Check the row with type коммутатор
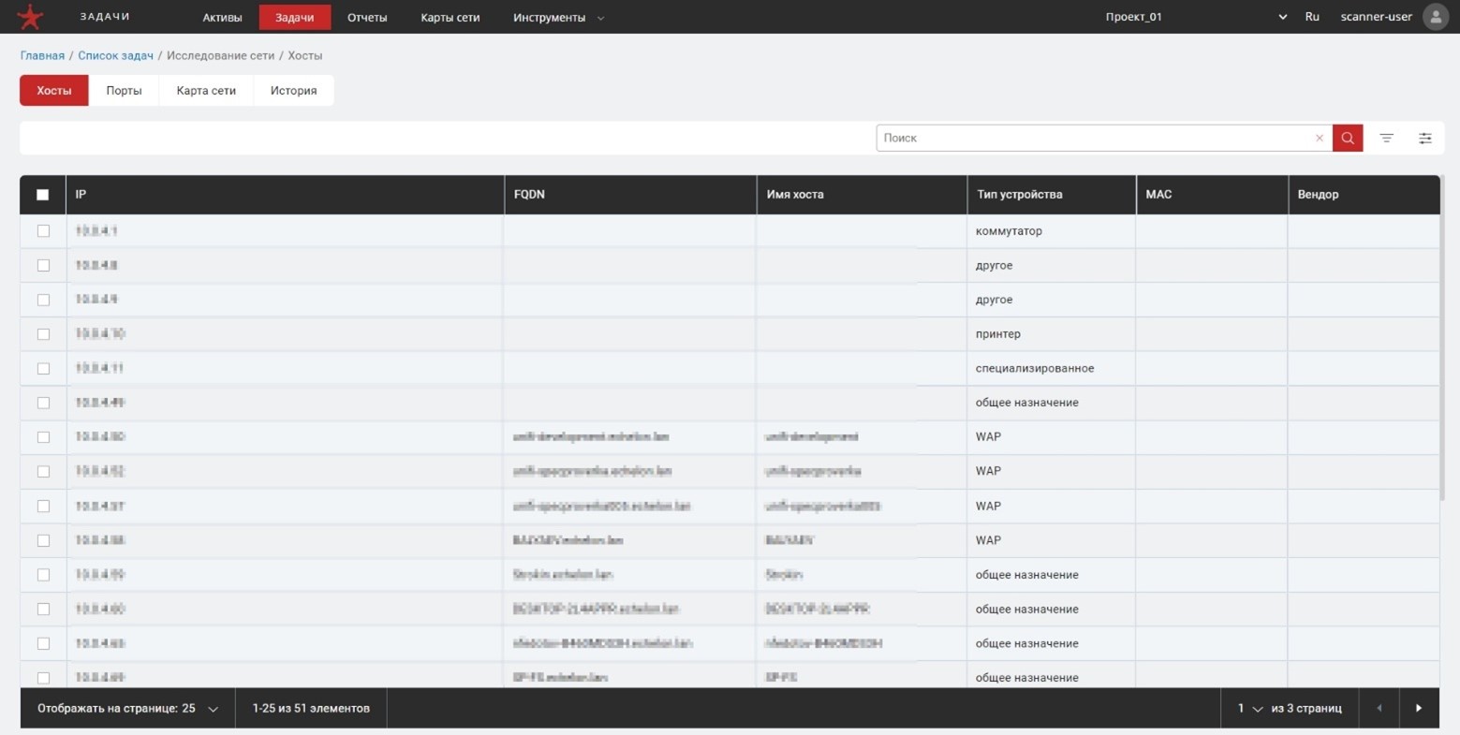Image resolution: width=1460 pixels, height=735 pixels. 43,230
